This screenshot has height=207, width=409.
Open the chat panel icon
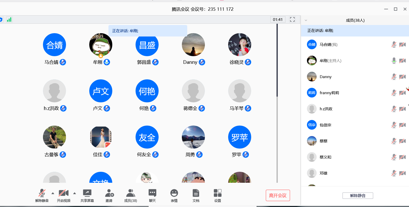pyautogui.click(x=152, y=193)
